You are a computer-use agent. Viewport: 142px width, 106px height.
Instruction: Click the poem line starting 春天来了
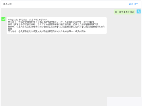(x=51, y=22)
